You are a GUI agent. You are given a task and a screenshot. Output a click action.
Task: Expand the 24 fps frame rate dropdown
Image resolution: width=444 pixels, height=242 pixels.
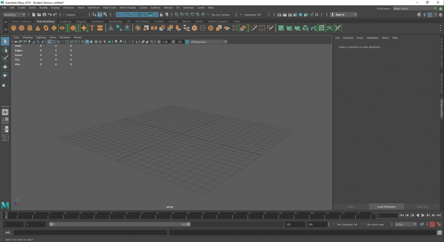point(406,224)
